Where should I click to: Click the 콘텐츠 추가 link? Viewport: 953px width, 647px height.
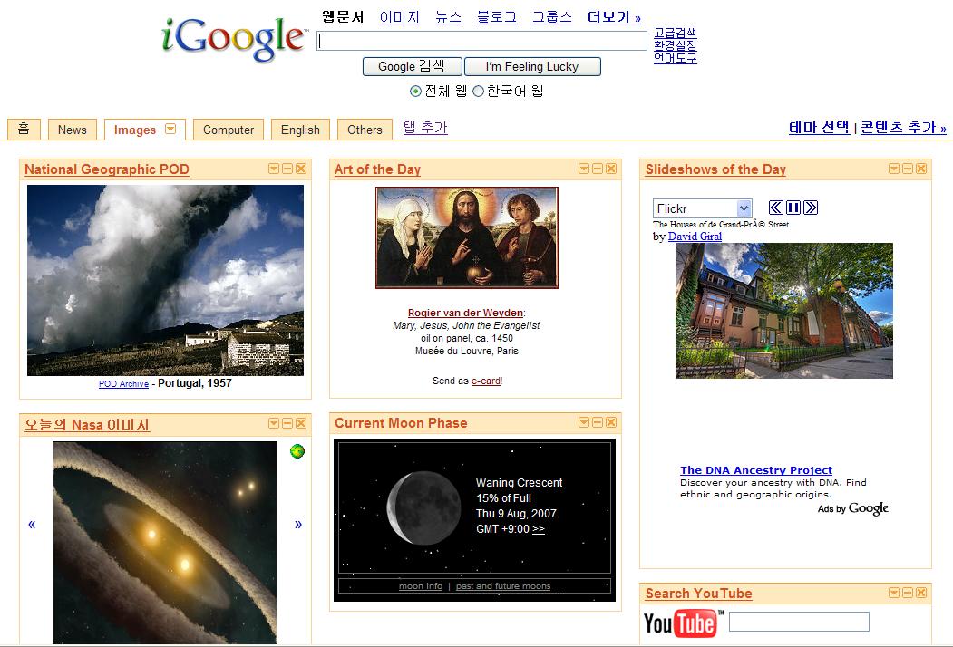[903, 128]
